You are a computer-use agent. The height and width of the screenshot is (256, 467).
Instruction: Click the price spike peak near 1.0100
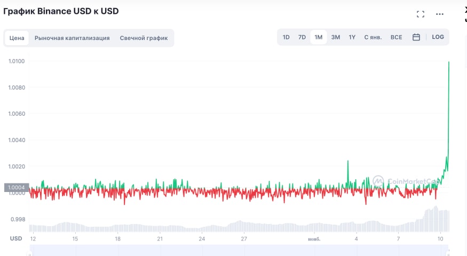(x=449, y=62)
